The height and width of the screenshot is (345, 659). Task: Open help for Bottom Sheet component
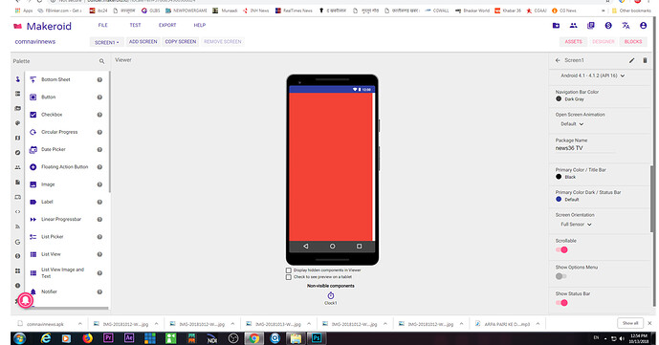pos(99,79)
